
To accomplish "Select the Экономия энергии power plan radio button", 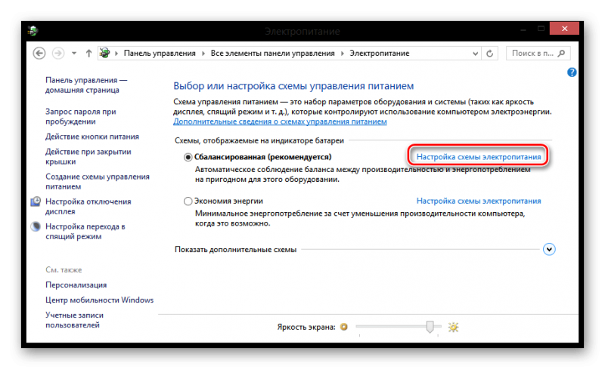I will [188, 201].
